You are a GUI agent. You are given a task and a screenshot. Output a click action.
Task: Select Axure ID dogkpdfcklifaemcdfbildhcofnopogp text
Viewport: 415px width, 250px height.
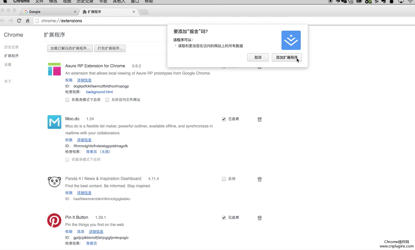click(101, 86)
